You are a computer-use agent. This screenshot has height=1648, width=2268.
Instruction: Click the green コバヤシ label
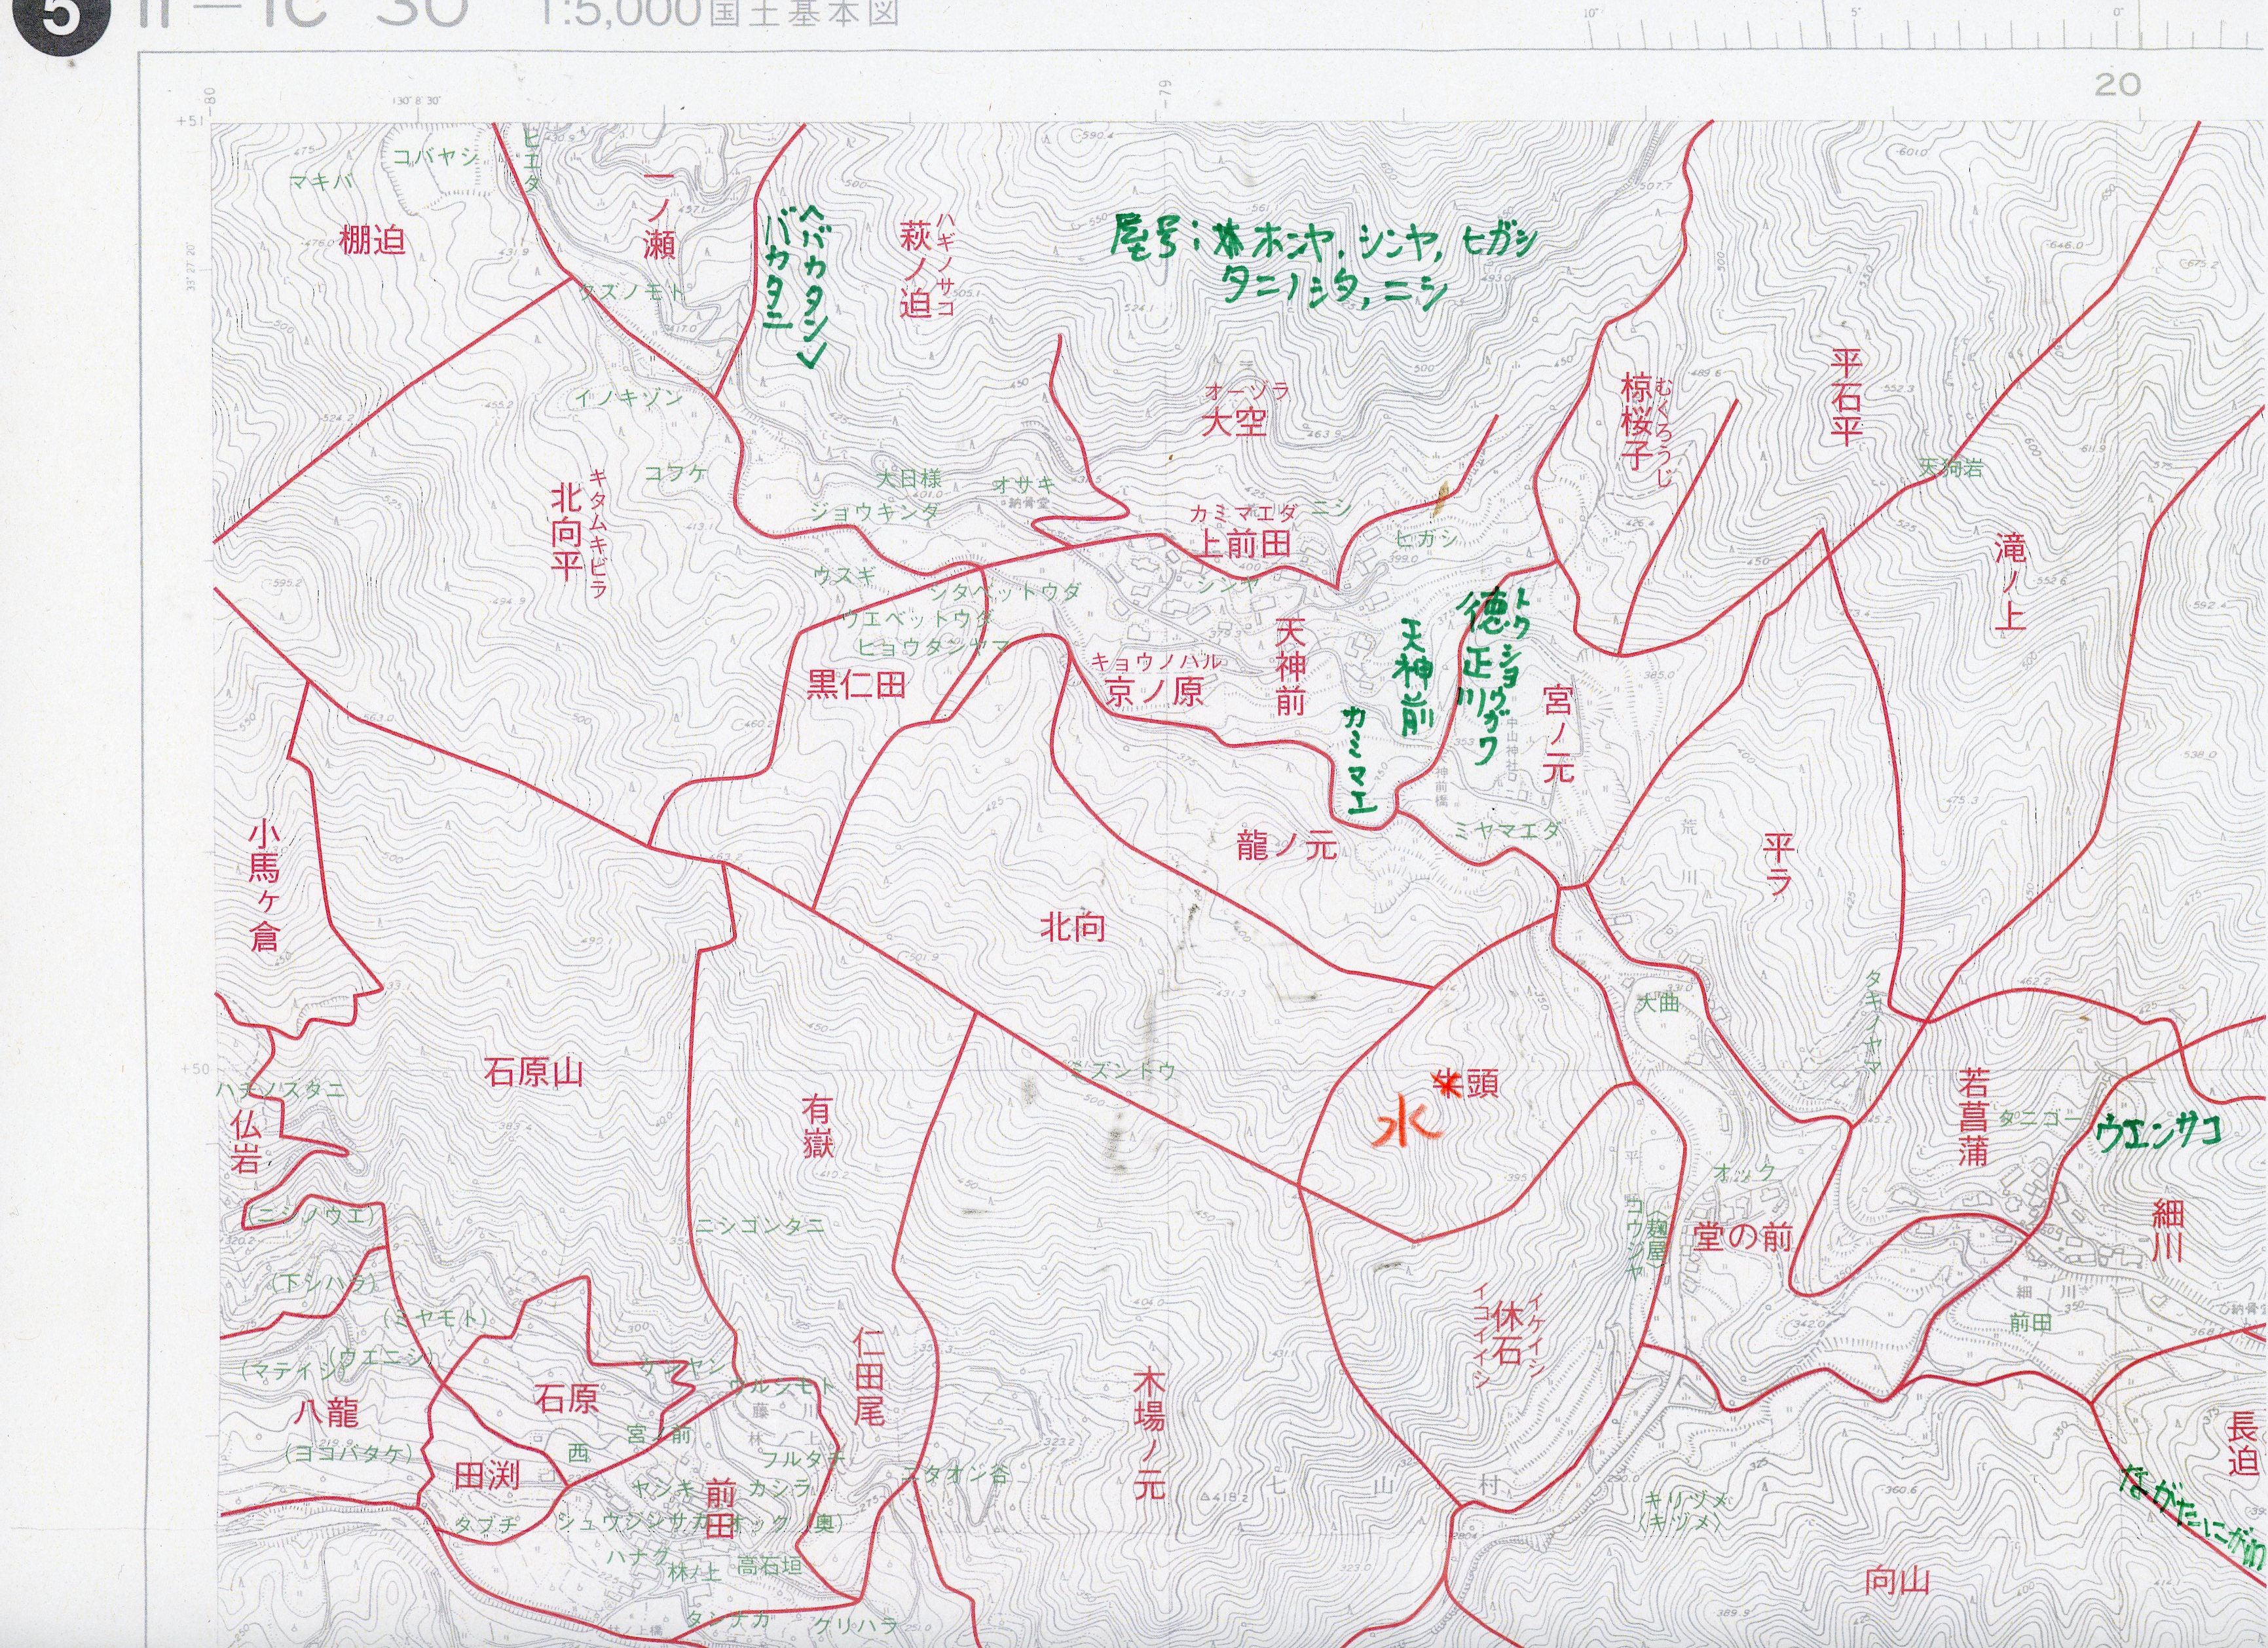436,156
